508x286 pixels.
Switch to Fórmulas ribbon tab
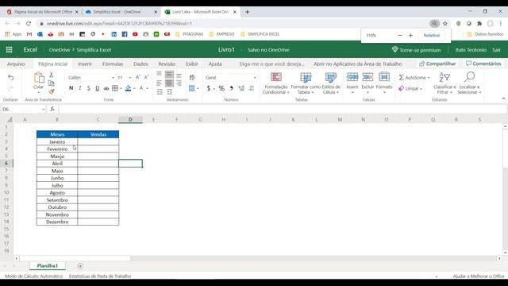point(113,64)
